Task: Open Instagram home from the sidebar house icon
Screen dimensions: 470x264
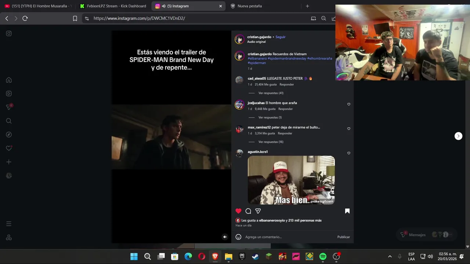Action: point(9,80)
